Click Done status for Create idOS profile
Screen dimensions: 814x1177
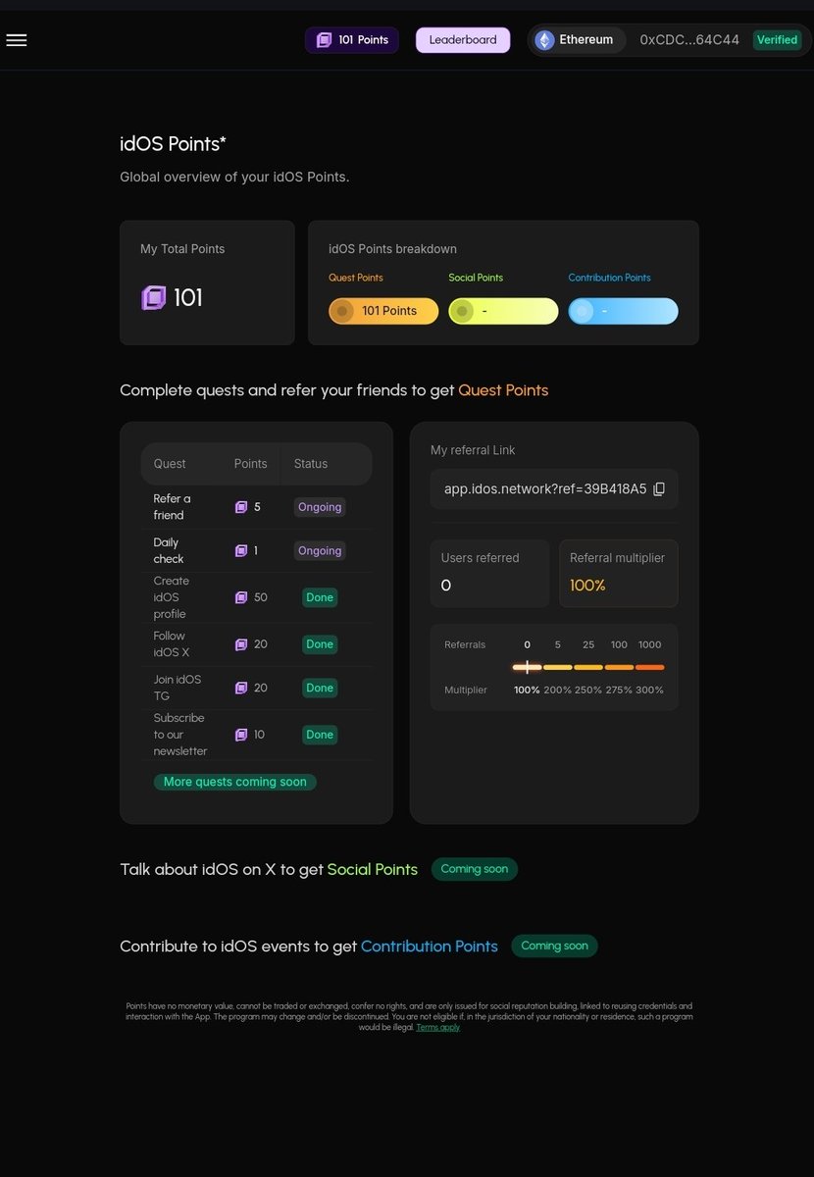[x=320, y=597]
